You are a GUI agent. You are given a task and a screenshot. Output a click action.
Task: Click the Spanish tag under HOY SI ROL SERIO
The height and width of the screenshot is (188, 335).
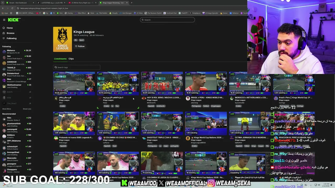(151, 106)
